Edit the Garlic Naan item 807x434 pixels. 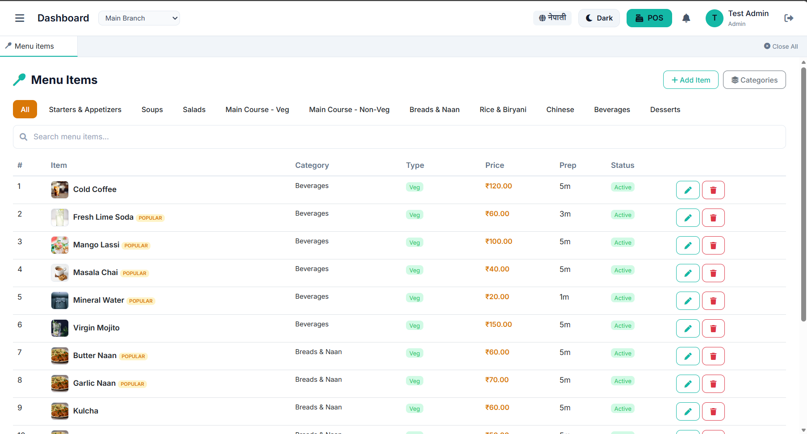coord(688,384)
